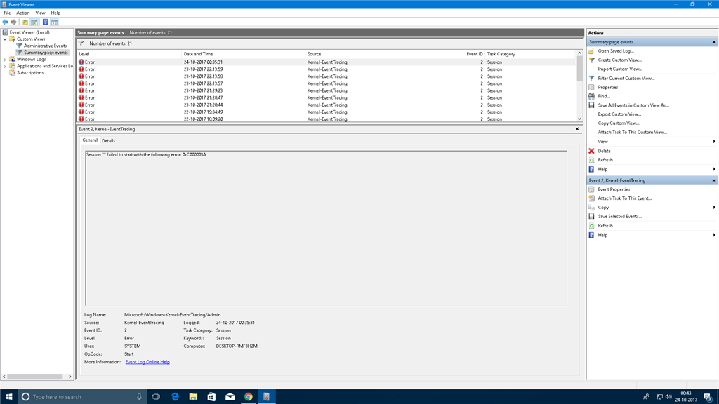Viewport: 719px width, 404px height.
Task: Click Copy Custom View action
Action: pyautogui.click(x=619, y=123)
